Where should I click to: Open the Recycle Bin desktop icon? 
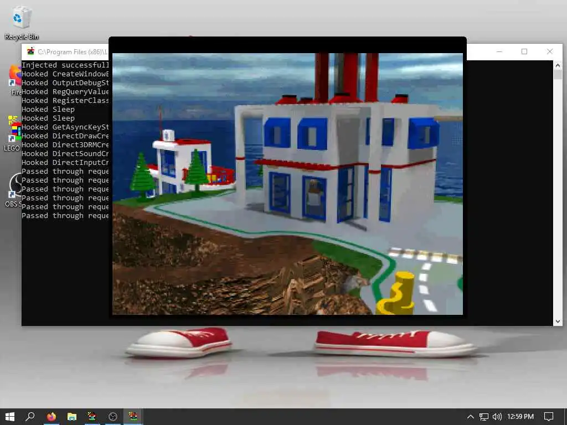(22, 22)
